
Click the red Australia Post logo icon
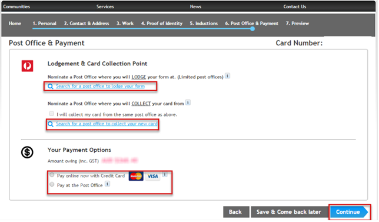click(27, 66)
